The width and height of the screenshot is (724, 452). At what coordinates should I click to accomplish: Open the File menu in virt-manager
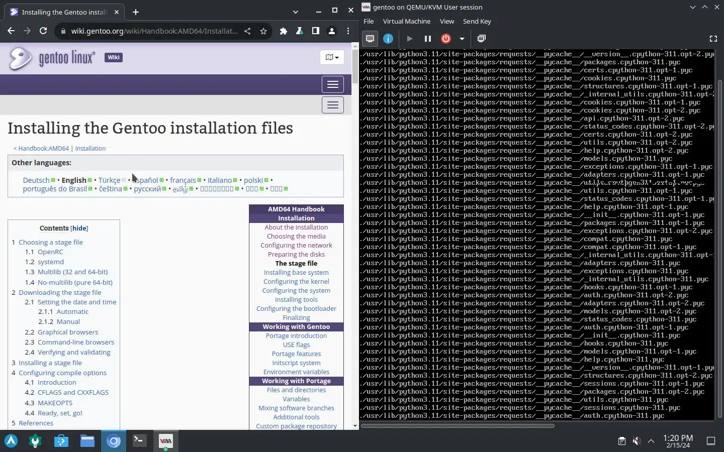(369, 21)
